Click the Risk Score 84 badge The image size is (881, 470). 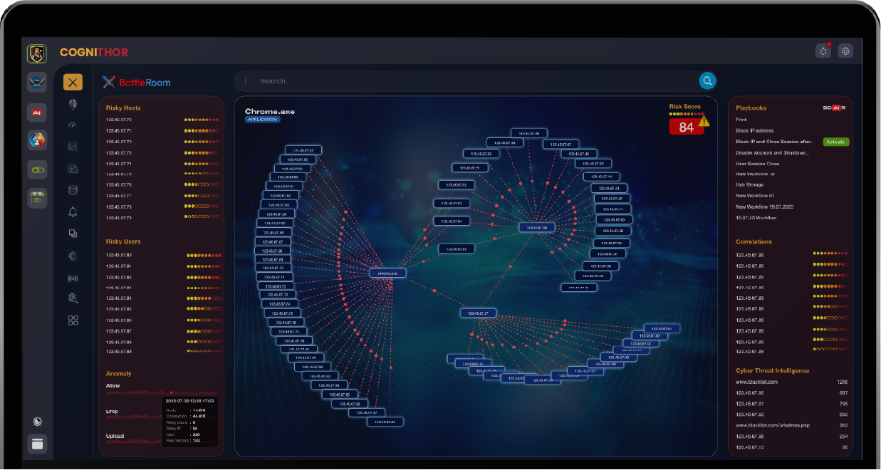pyautogui.click(x=686, y=127)
